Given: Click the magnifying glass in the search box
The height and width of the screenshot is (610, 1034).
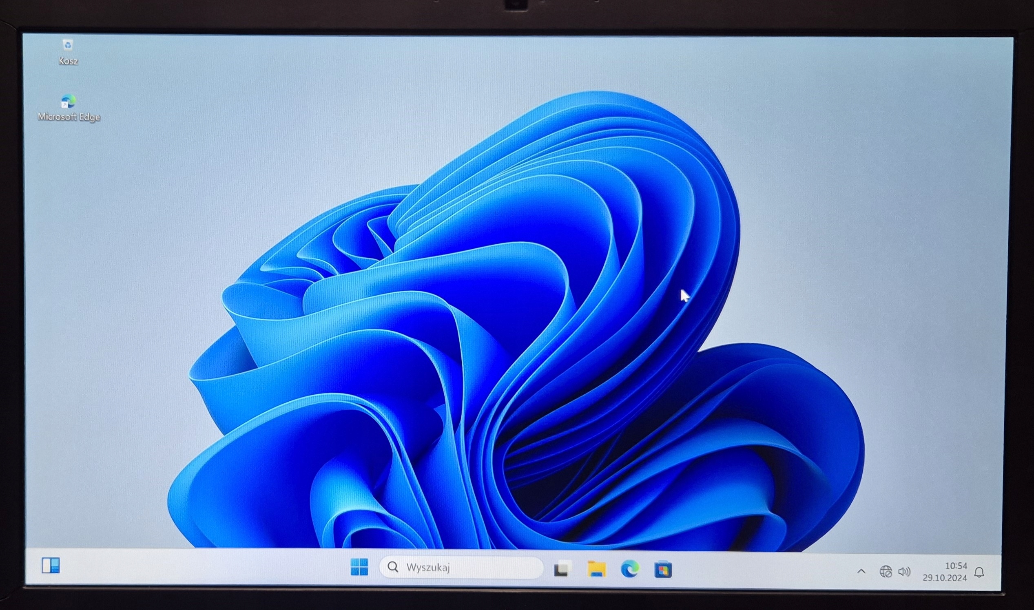Looking at the screenshot, I should pos(393,567).
